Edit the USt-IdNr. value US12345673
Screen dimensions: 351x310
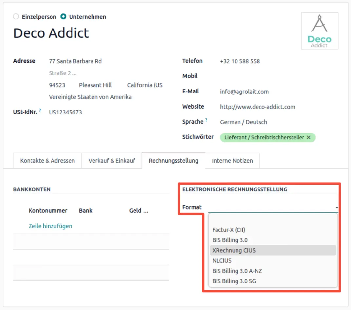(65, 112)
